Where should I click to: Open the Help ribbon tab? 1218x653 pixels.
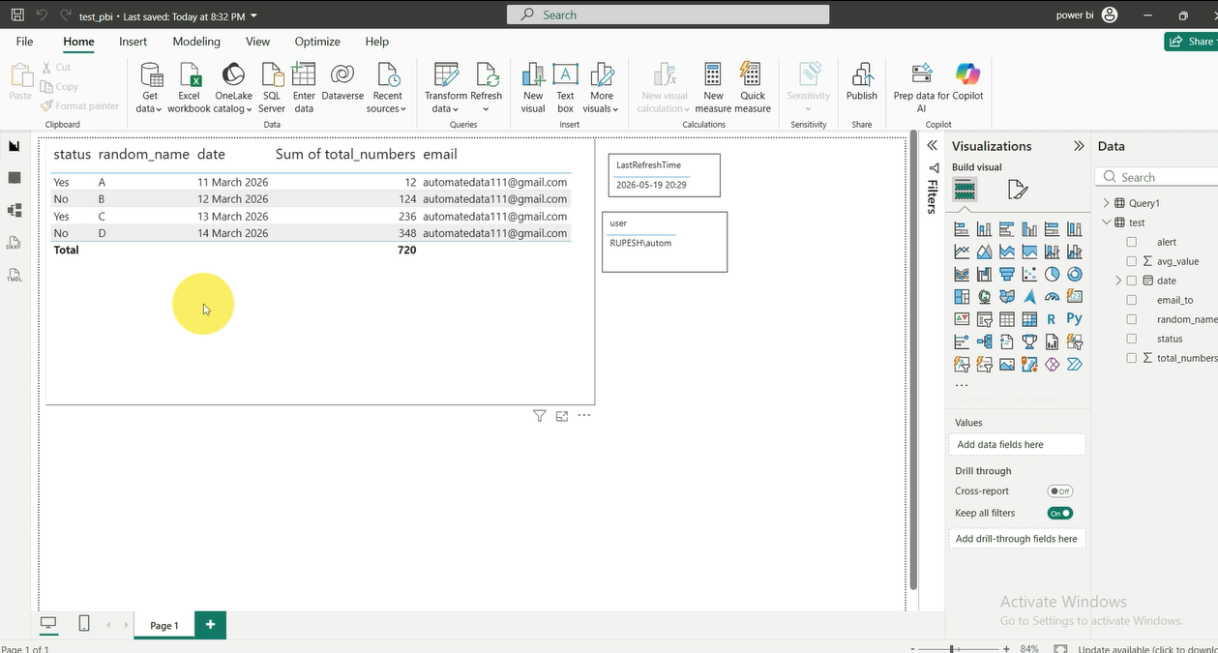coord(377,42)
